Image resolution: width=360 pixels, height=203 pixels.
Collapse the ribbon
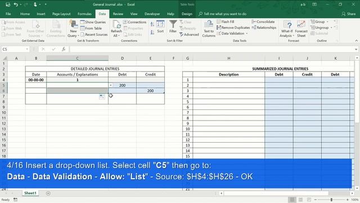tap(356, 41)
